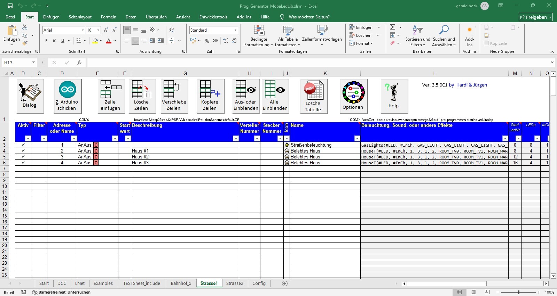Switch to the Strasse2 sheet tab
Image resolution: width=557 pixels, height=296 pixels.
[235, 283]
